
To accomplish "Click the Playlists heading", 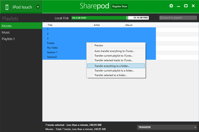I will [x=10, y=19].
